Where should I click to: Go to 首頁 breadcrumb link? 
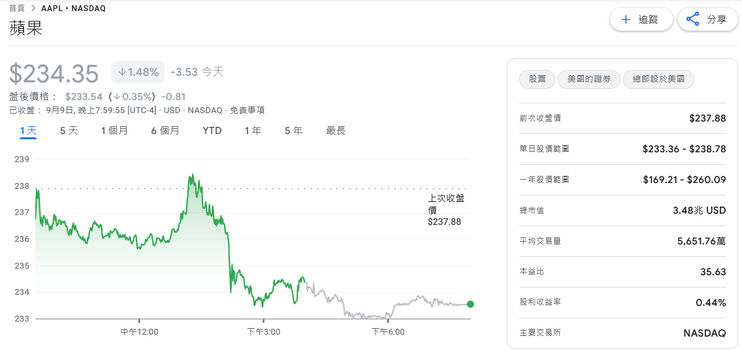point(17,8)
